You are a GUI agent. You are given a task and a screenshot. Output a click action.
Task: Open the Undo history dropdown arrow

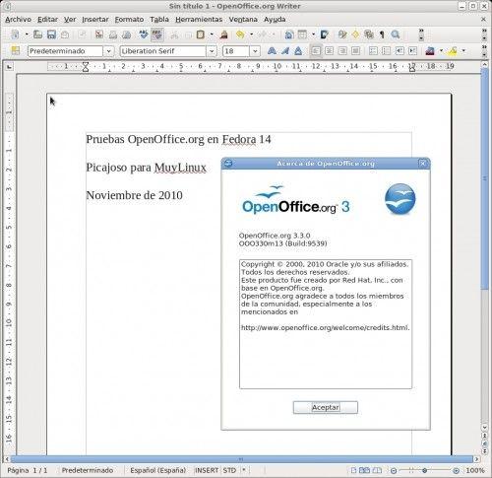click(252, 34)
